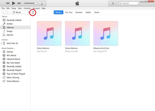Open the NhacCuaTui.Com album artwork
This screenshot has width=155, height=111.
pyautogui.click(x=106, y=33)
